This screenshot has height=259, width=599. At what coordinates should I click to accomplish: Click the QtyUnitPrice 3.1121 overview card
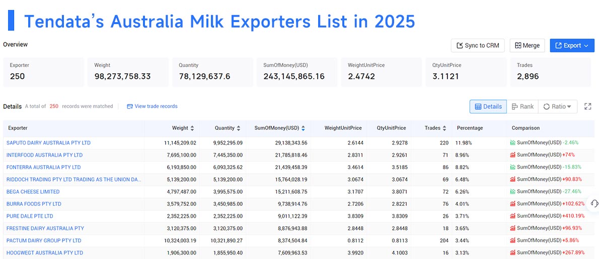[466, 72]
